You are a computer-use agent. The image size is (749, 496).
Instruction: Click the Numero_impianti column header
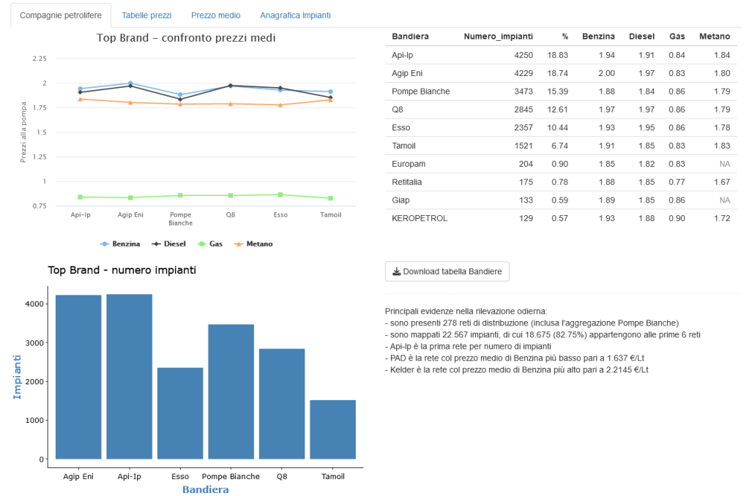click(498, 37)
